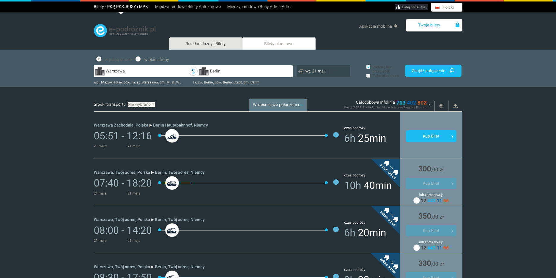The width and height of the screenshot is (556, 278).
Task: Open the calendar icon in the date field
Action: pyautogui.click(x=301, y=71)
